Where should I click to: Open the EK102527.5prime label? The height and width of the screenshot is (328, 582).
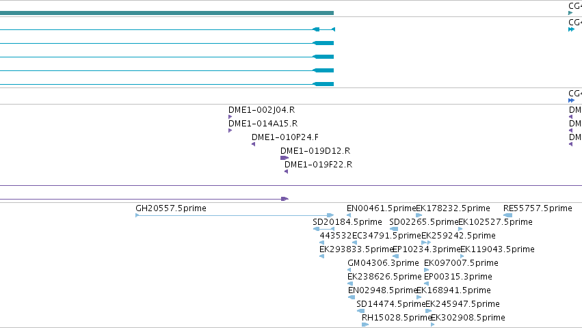(496, 222)
